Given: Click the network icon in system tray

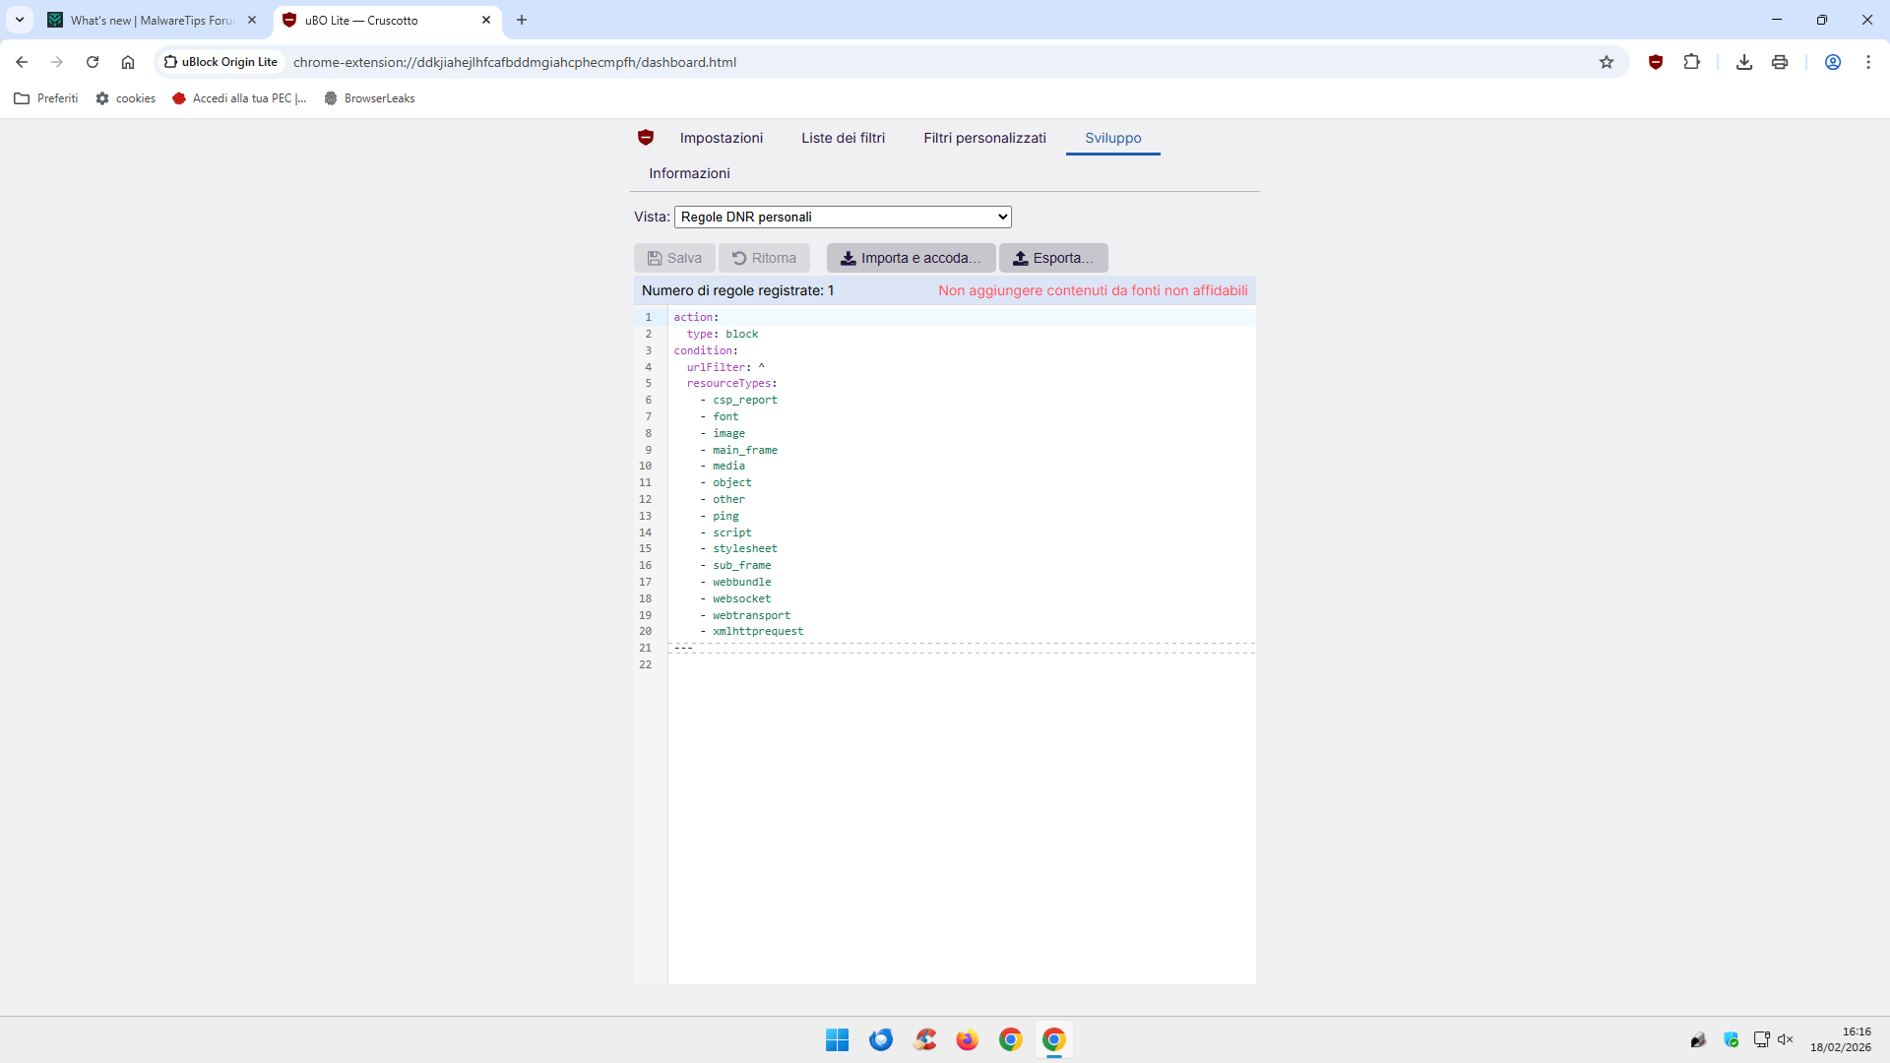Looking at the screenshot, I should (x=1762, y=1039).
